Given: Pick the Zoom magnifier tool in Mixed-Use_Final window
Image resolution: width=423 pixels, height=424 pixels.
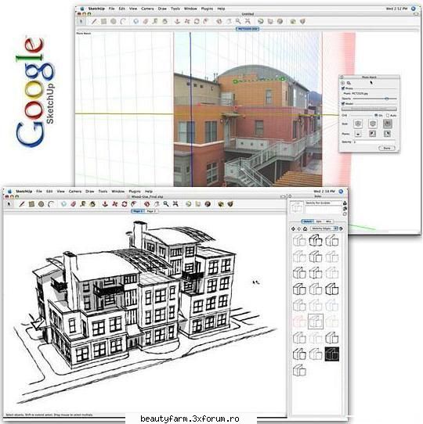Looking at the screenshot, I should pos(166,204).
